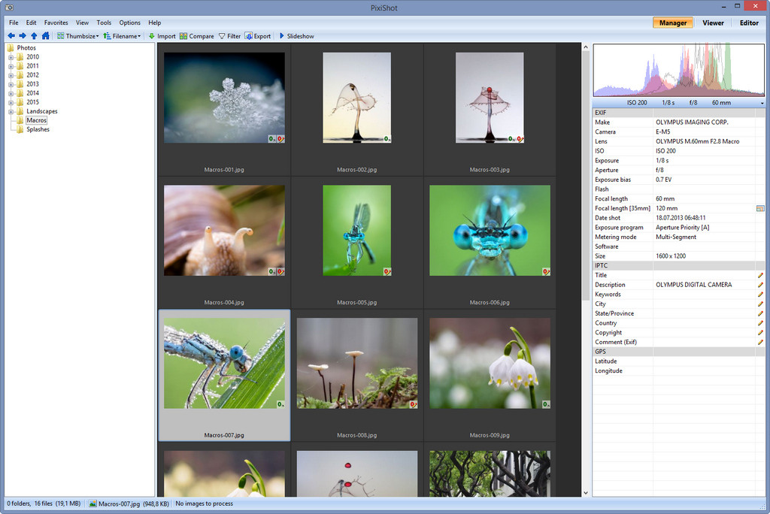
Task: Select the Splashes folder in the tree
Action: click(38, 129)
